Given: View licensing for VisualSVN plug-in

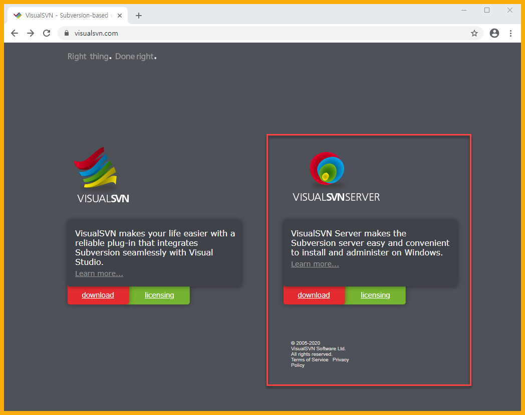Looking at the screenshot, I should click(x=159, y=295).
